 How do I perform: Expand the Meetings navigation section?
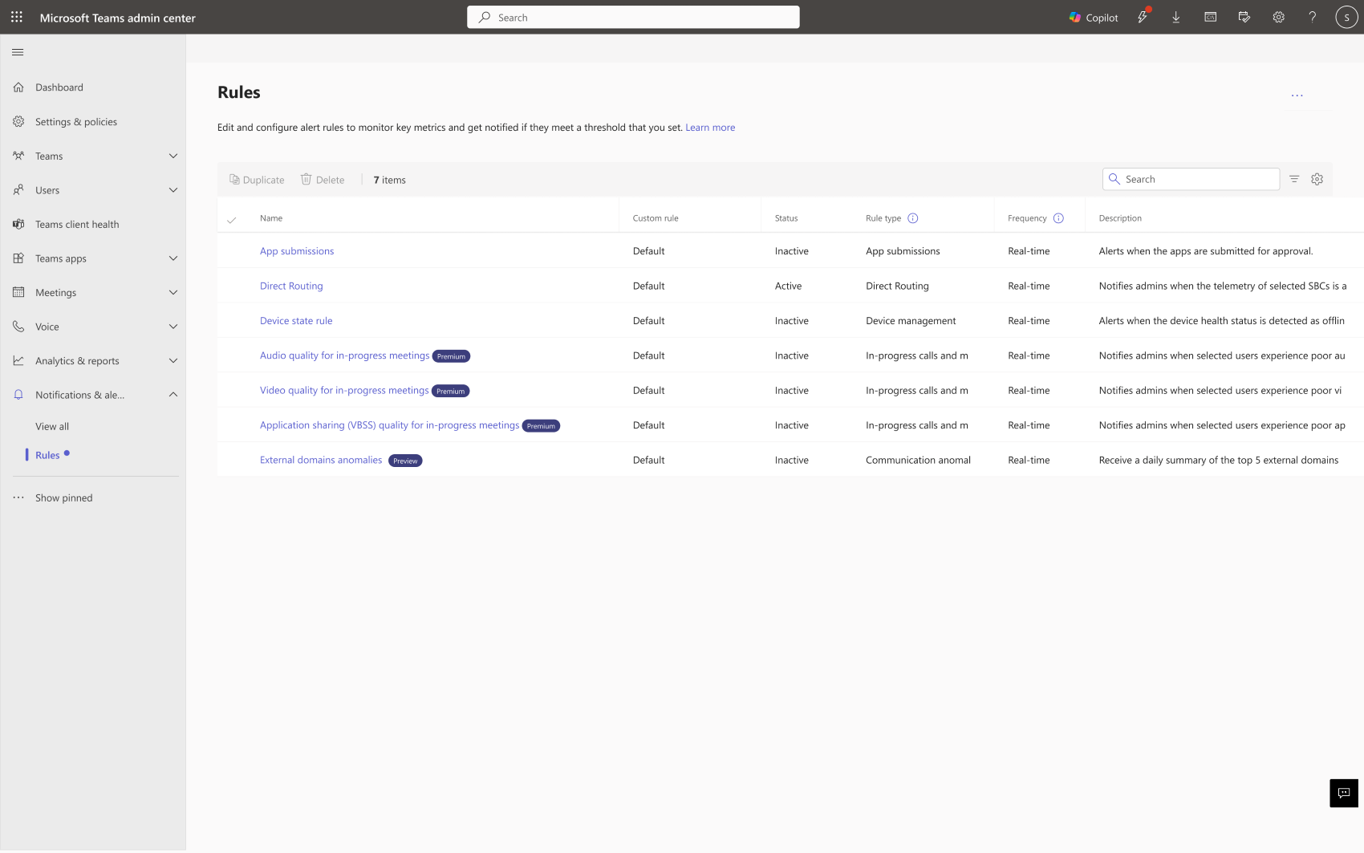[x=173, y=293]
